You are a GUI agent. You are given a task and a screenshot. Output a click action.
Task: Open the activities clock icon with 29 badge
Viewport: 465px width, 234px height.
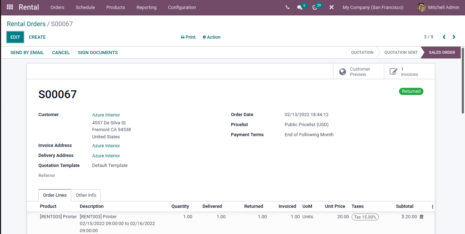click(x=315, y=7)
